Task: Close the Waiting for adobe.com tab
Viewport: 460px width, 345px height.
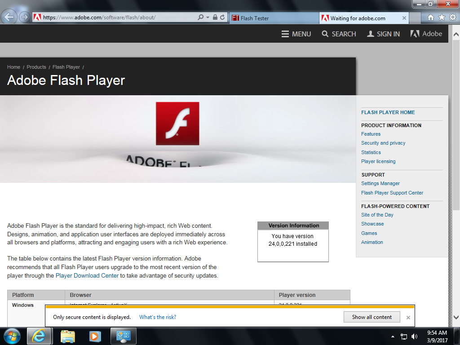Action: [x=404, y=18]
